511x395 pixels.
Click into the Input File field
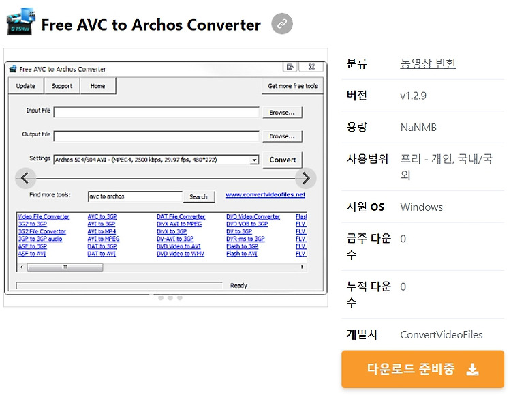(x=157, y=112)
